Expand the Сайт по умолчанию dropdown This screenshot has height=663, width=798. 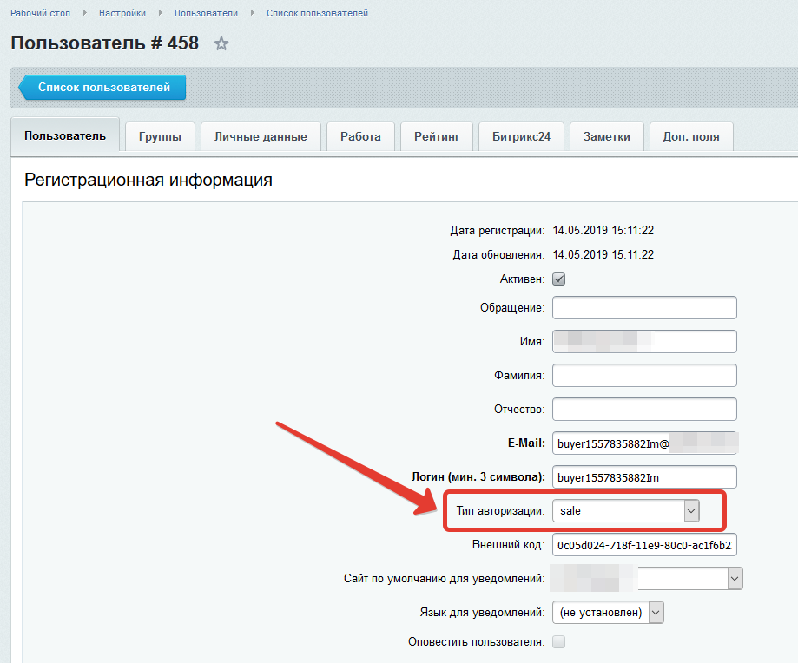647,578
